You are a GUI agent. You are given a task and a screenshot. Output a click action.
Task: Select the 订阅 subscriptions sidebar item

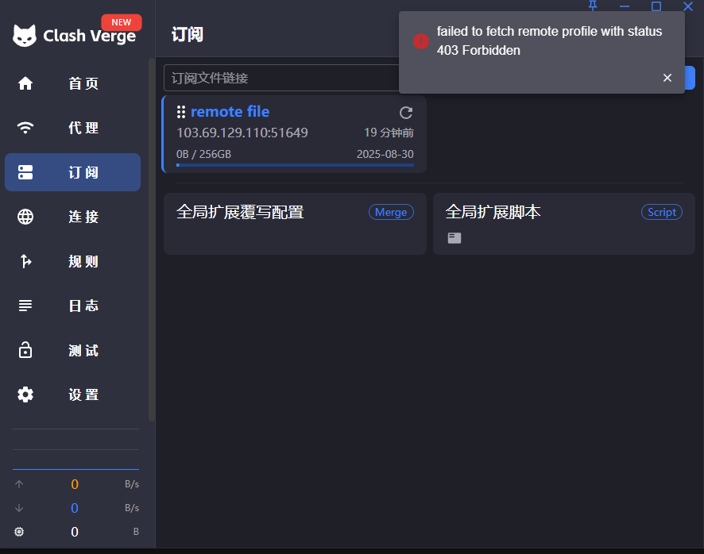coord(73,172)
